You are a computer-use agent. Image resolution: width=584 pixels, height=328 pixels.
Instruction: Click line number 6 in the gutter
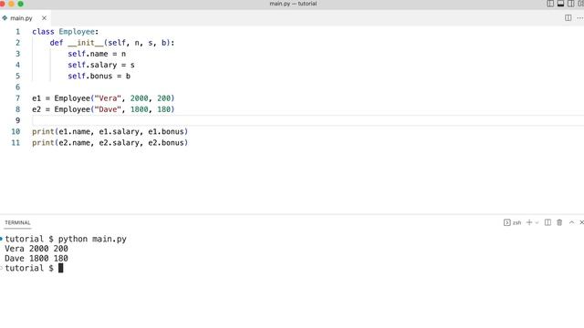point(17,87)
